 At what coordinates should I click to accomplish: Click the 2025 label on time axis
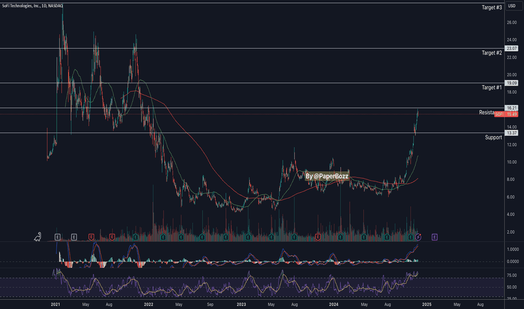(427, 305)
